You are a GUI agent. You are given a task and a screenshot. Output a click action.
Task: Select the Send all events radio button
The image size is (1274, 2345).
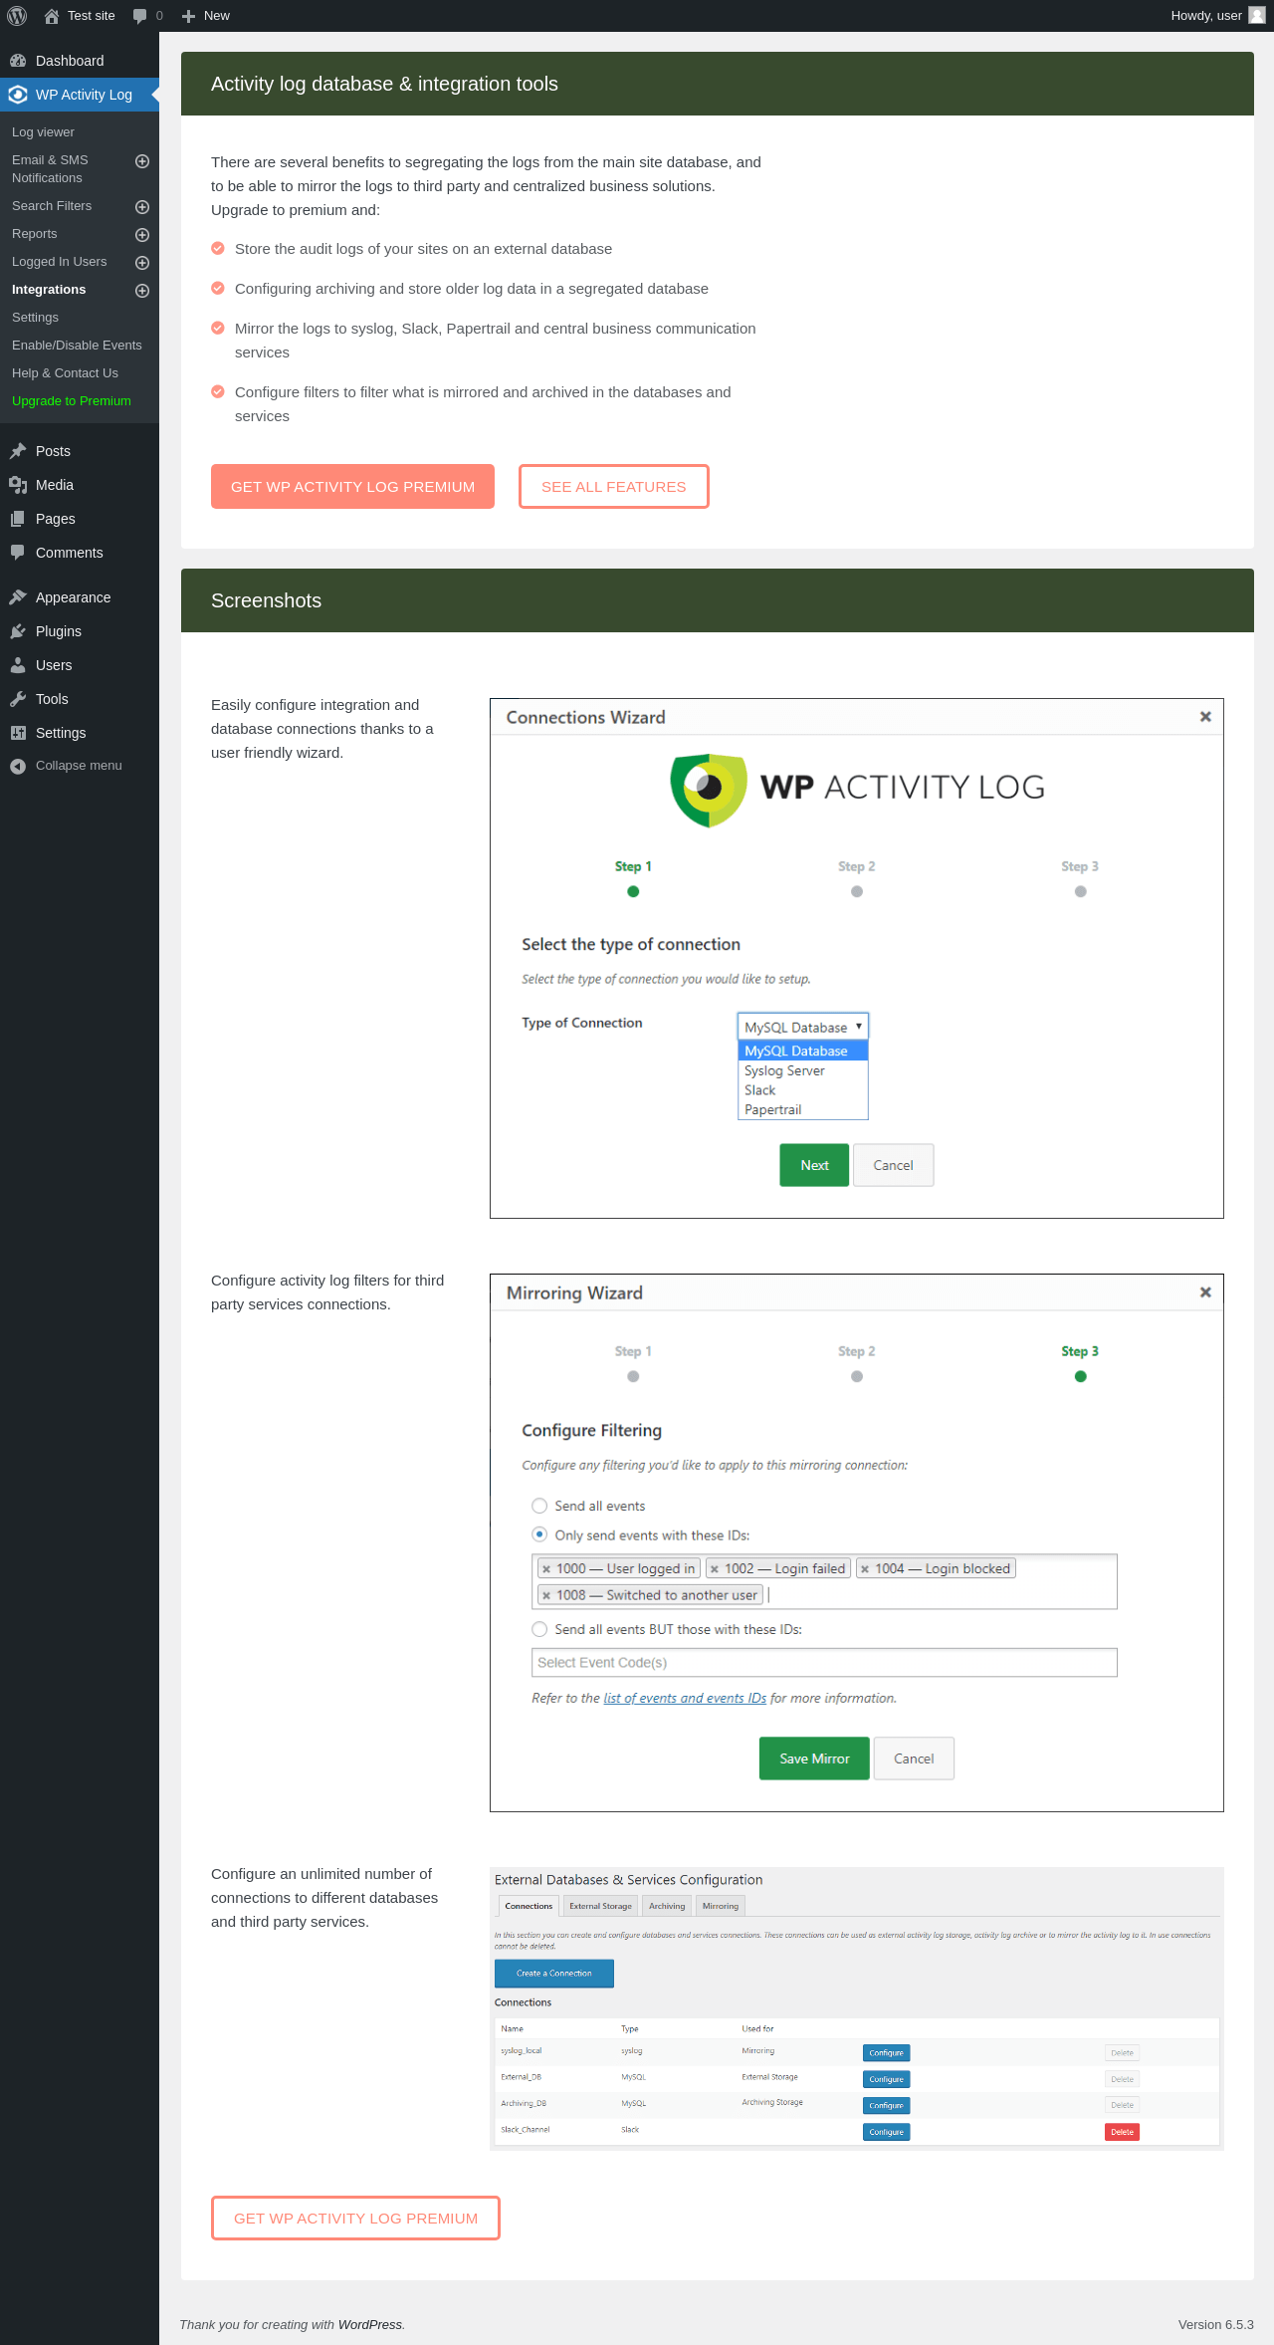[x=539, y=1506]
